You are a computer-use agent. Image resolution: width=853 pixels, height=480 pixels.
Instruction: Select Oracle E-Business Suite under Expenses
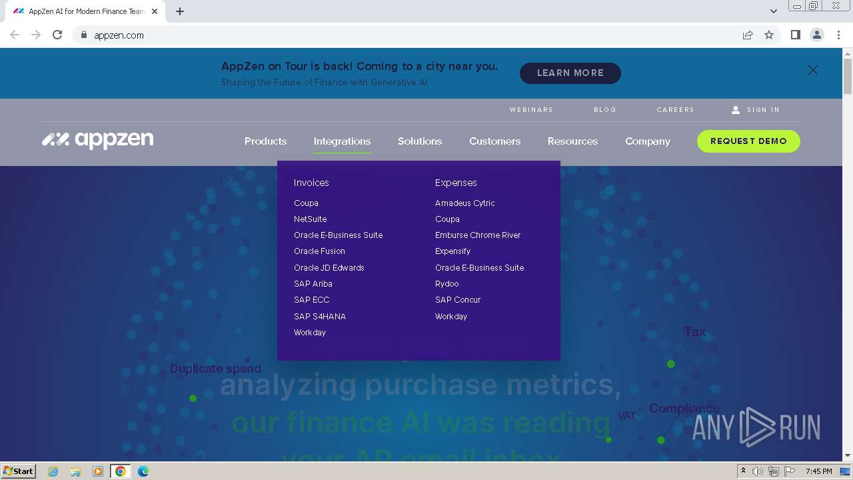[479, 267]
